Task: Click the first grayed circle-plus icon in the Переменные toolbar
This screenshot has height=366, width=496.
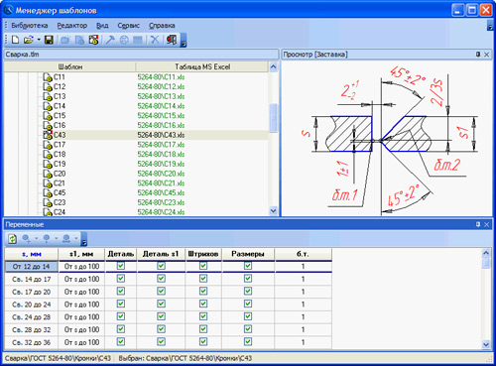Action: coord(27,238)
